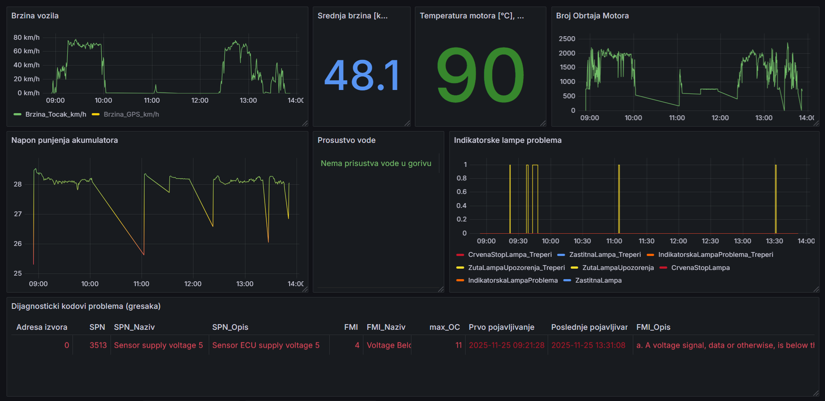Image resolution: width=825 pixels, height=401 pixels.
Task: Click 'Nema prisustva vode u gorivu' status text
Action: [376, 163]
